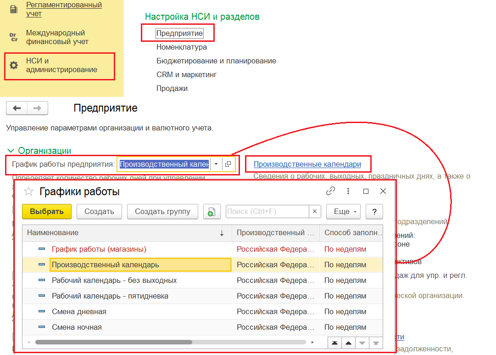Image resolution: width=496 pixels, height=355 pixels.
Task: Click the Производственный column header
Action: (x=275, y=233)
